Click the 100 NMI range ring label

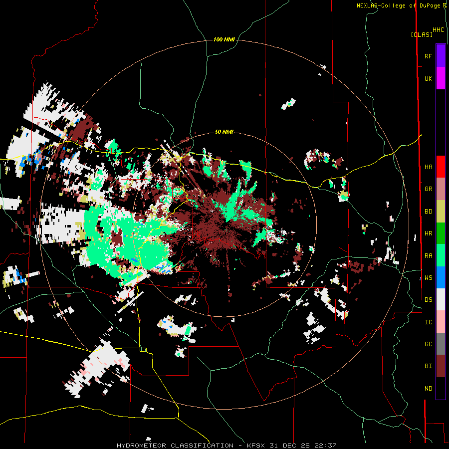coord(224,39)
